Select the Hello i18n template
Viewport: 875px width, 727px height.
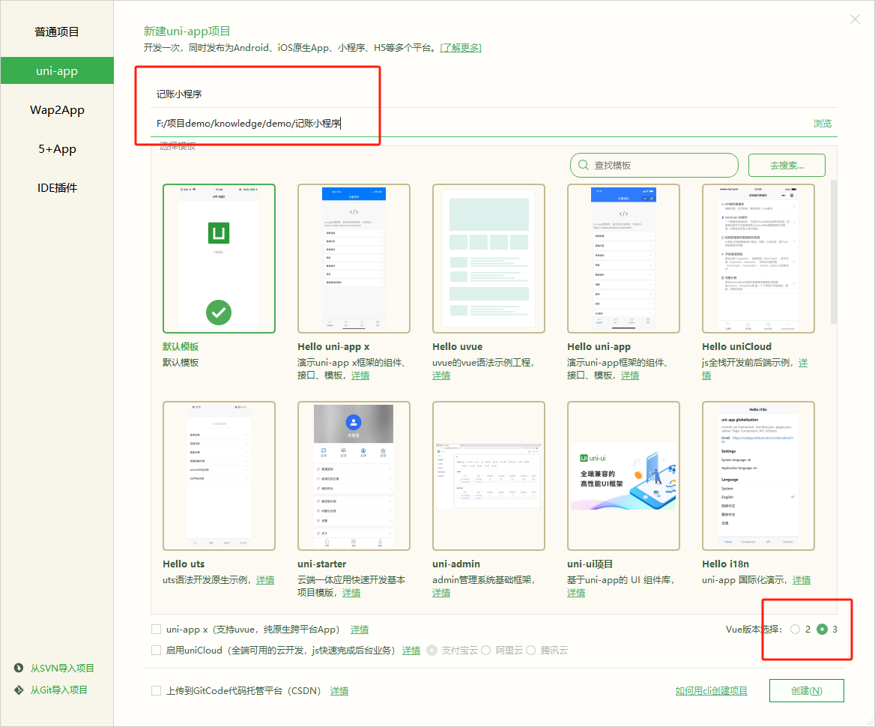tap(758, 476)
